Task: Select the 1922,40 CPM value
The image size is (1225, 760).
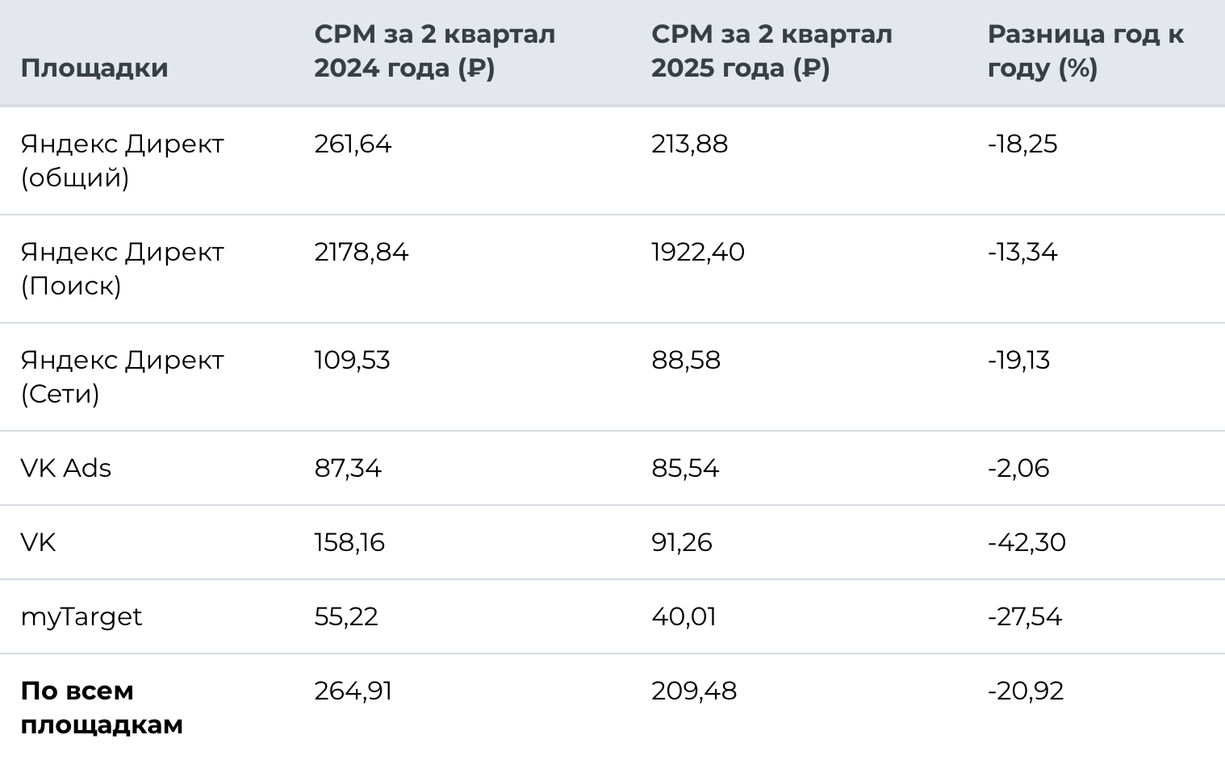Action: (698, 252)
